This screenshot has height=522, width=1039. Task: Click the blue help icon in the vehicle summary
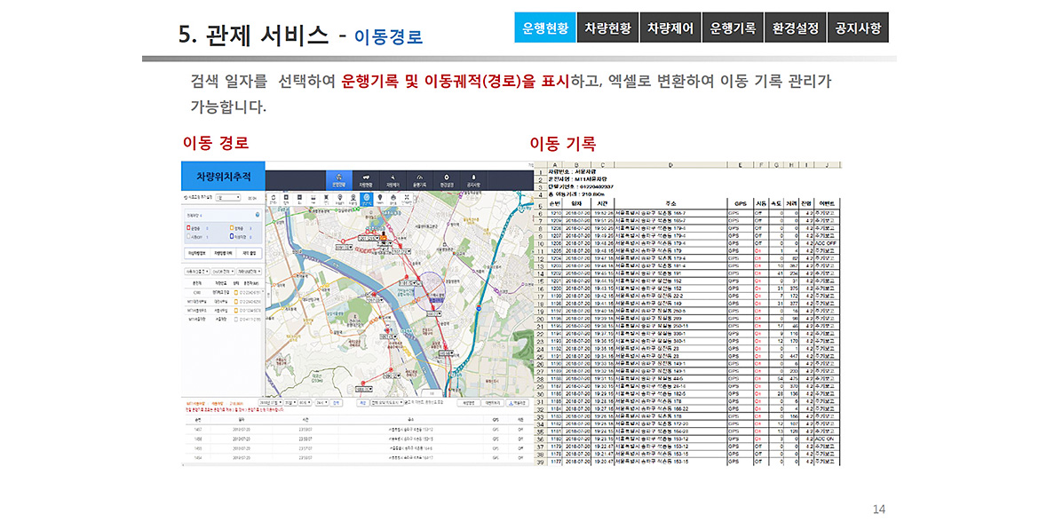tap(257, 216)
